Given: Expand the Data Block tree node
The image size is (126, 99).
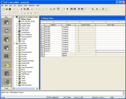Looking at the screenshot, I should 17,30.
